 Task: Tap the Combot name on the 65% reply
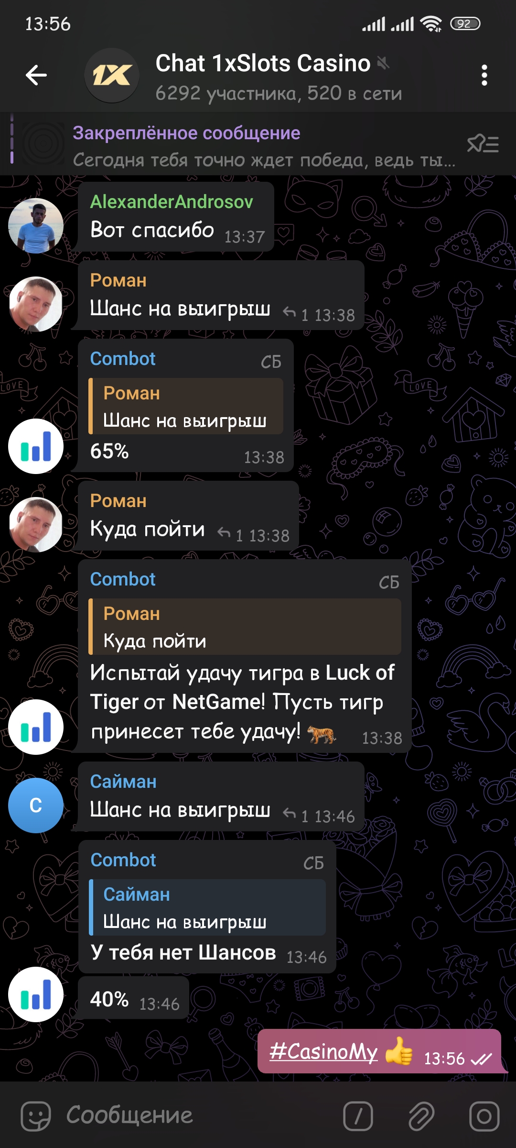[123, 359]
